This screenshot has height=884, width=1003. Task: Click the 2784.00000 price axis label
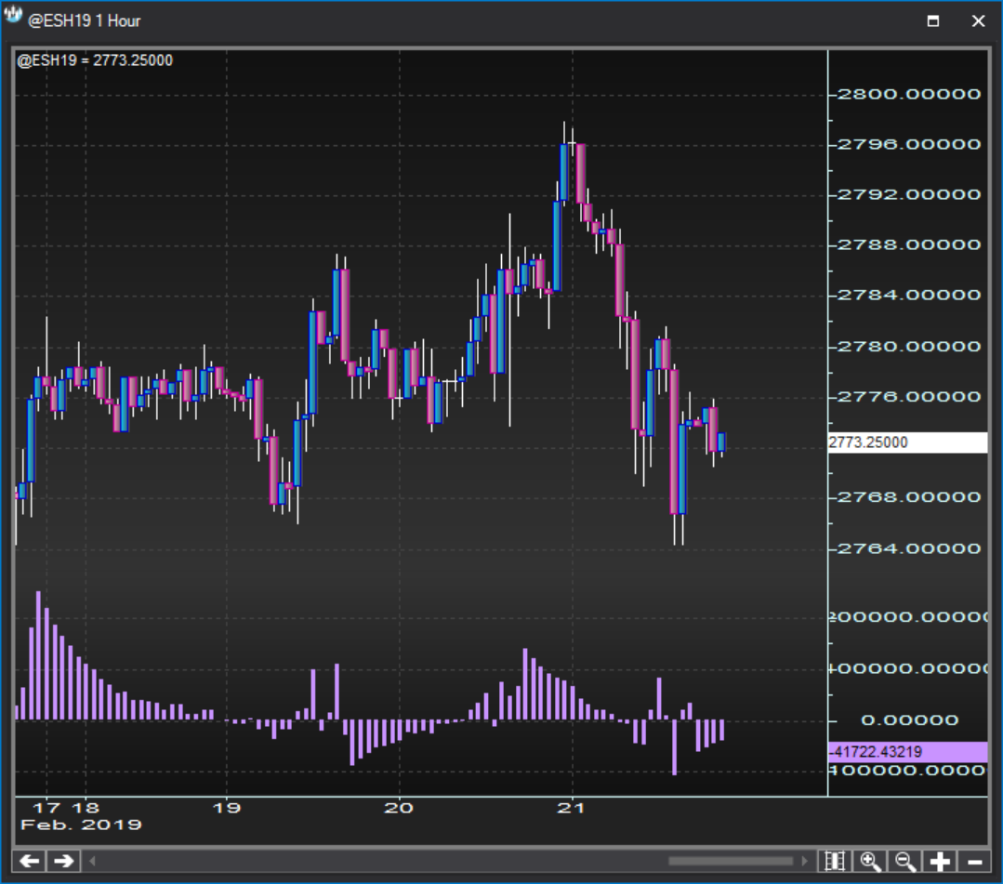pos(909,296)
